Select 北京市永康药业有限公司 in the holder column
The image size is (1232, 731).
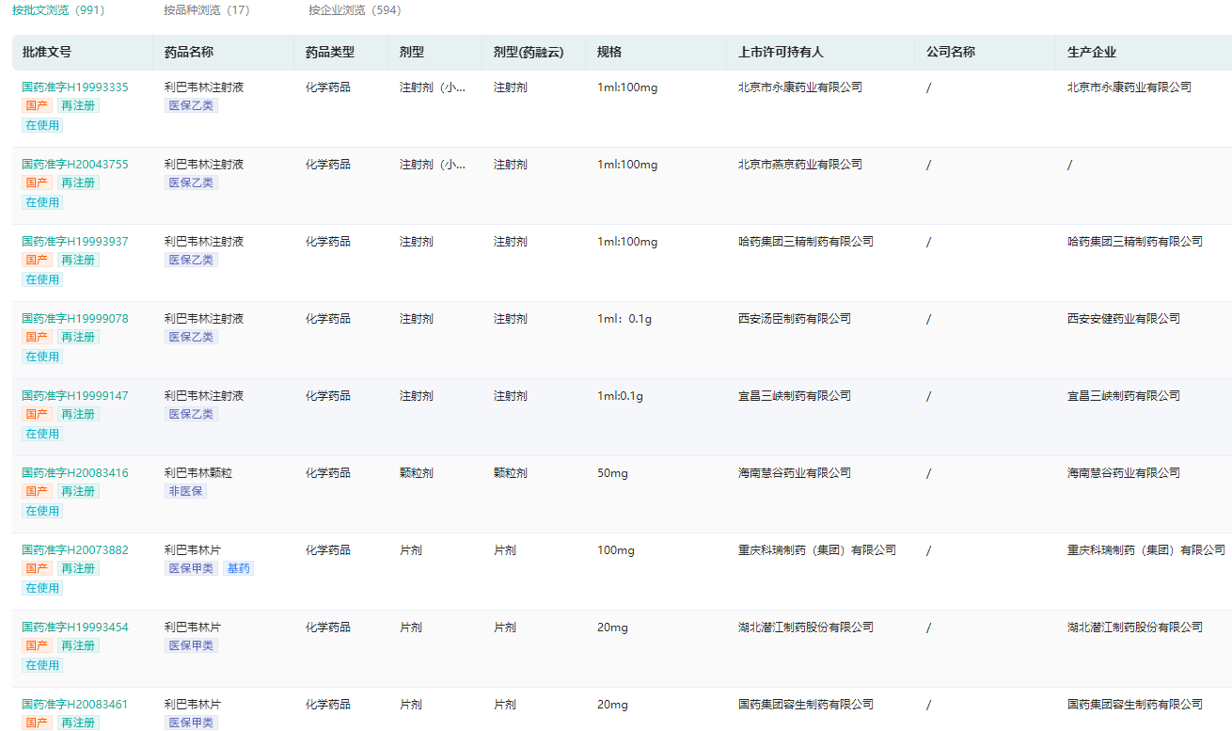tap(800, 87)
